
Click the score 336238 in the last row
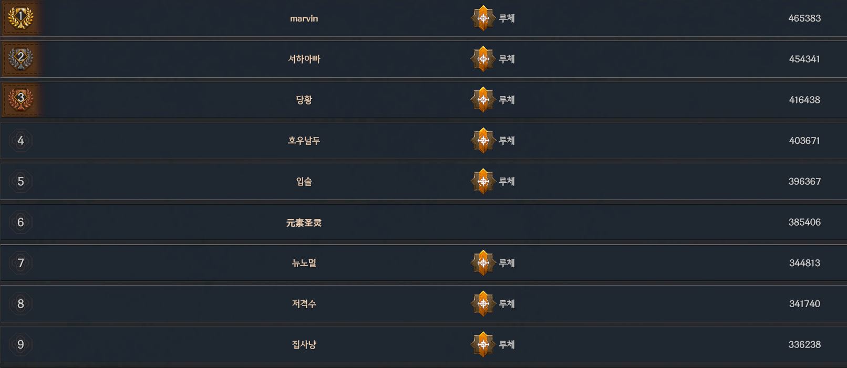point(804,344)
